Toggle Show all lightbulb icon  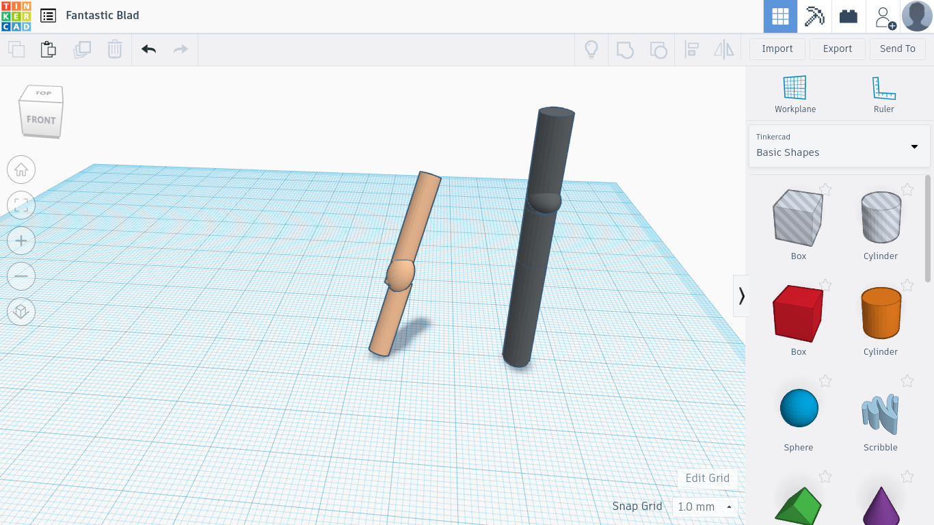pyautogui.click(x=591, y=49)
